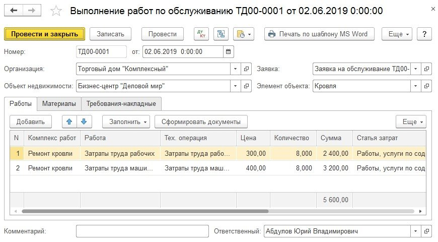Screen dimensions: 438x242
Task: Move row up with blue arrow
Action: 69,122
